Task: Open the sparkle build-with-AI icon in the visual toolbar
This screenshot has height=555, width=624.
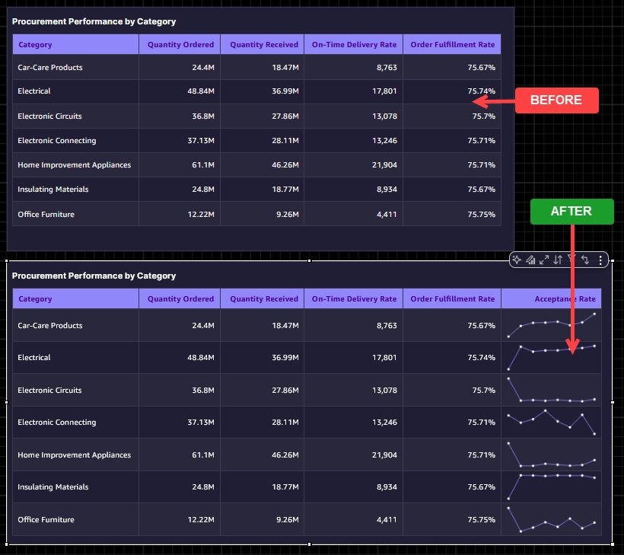Action: [x=517, y=260]
